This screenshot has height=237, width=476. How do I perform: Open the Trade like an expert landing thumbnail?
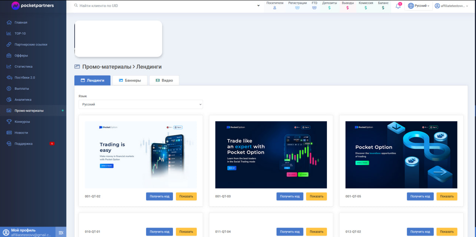click(x=271, y=155)
